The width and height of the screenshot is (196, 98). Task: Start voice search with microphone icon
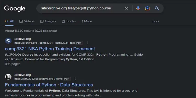click(x=138, y=8)
